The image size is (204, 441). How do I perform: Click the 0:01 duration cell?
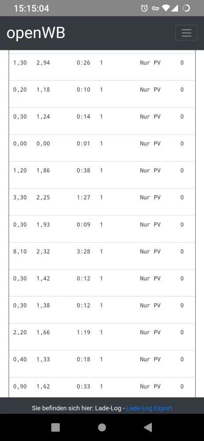pos(83,143)
